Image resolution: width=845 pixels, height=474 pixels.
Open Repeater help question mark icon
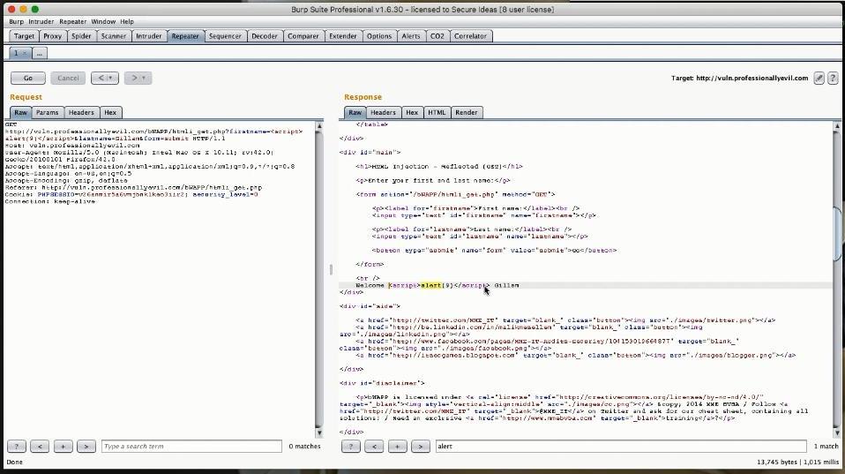833,79
